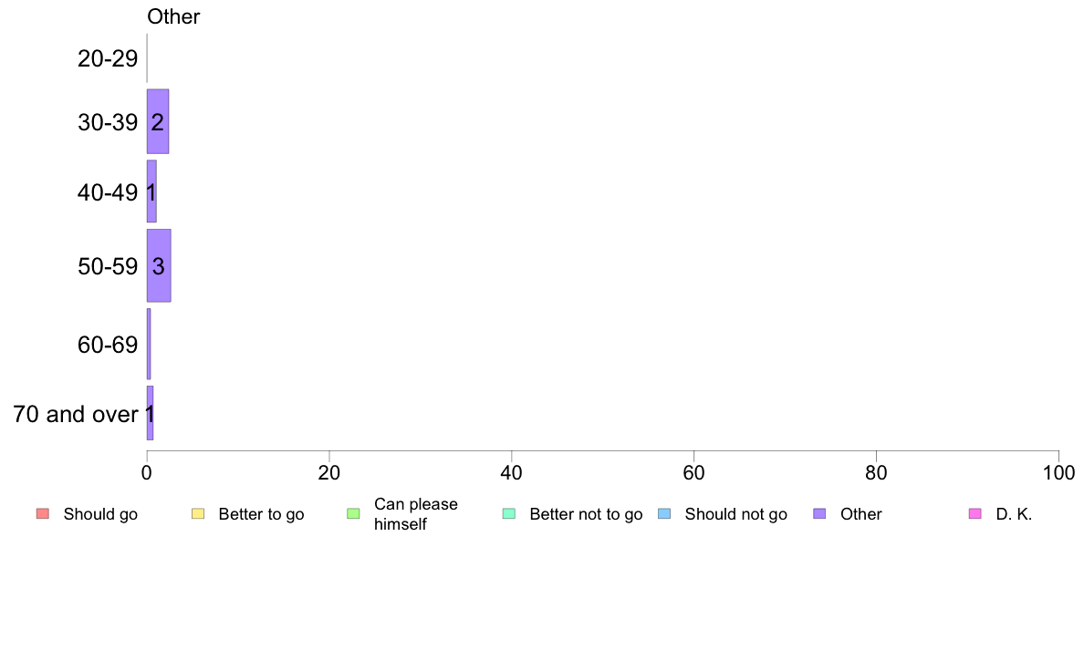Click the D. K. legend text
This screenshot has height=671, width=1084.
(x=1014, y=514)
